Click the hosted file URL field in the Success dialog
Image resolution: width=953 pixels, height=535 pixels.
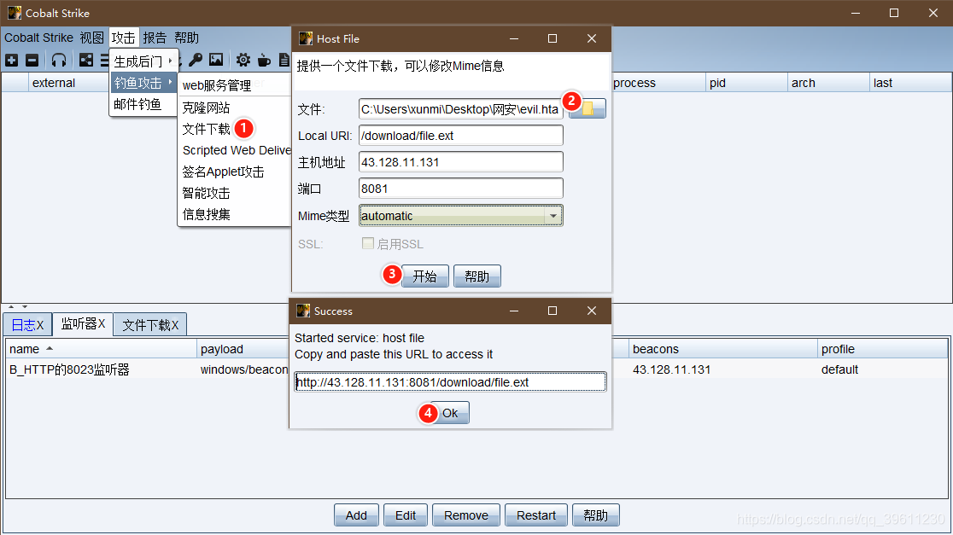(x=450, y=382)
